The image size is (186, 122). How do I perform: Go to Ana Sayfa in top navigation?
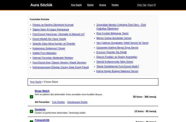[76, 5]
